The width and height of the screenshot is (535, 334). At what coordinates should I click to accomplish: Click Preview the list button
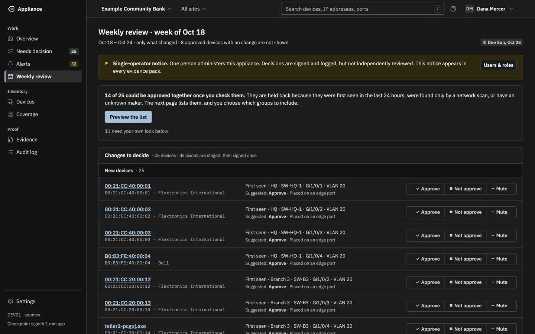point(128,117)
